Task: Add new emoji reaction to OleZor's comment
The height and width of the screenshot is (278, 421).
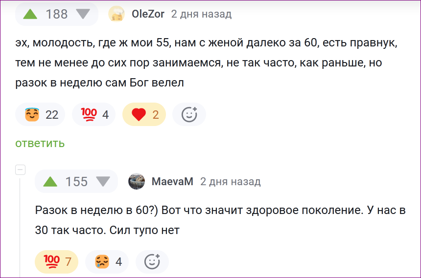Action: [189, 115]
